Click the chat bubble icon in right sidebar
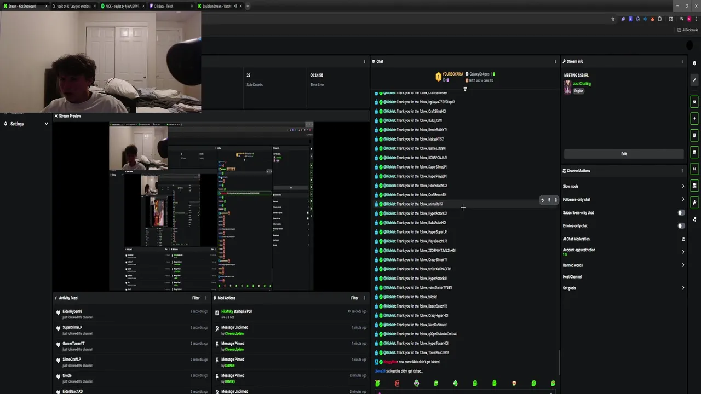The height and width of the screenshot is (394, 701). point(694,152)
